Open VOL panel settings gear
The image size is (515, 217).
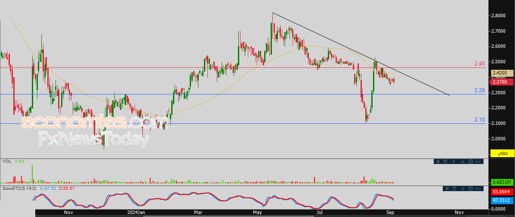coord(471,161)
